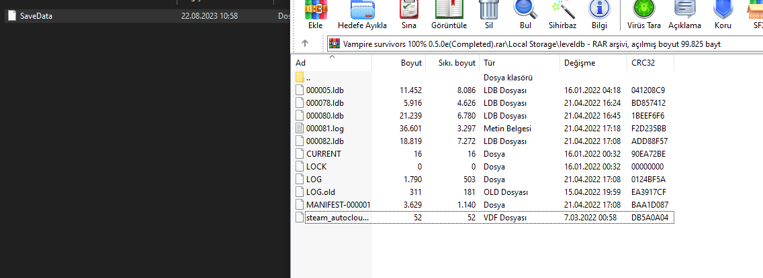Select the steam_autocloud VDF file
Viewport: 763px width, 278px height.
337,218
